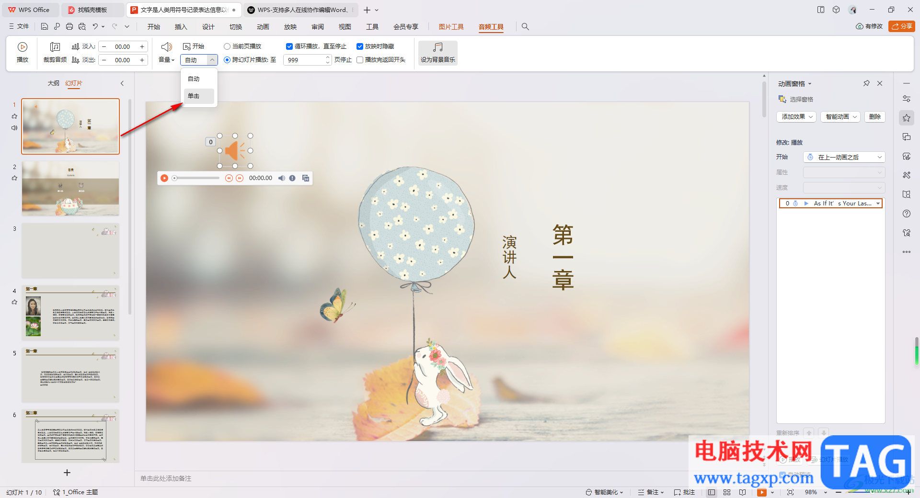Viewport: 920px width, 498px height.
Task: Open the 开始 ribbon tab
Action: click(x=154, y=27)
